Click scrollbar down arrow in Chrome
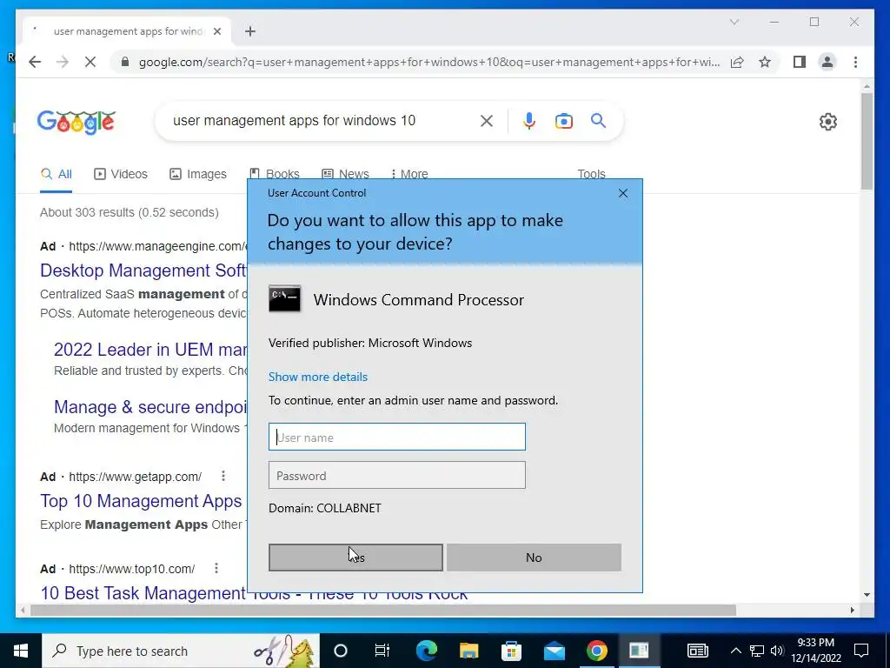The width and height of the screenshot is (890, 668). tap(867, 595)
